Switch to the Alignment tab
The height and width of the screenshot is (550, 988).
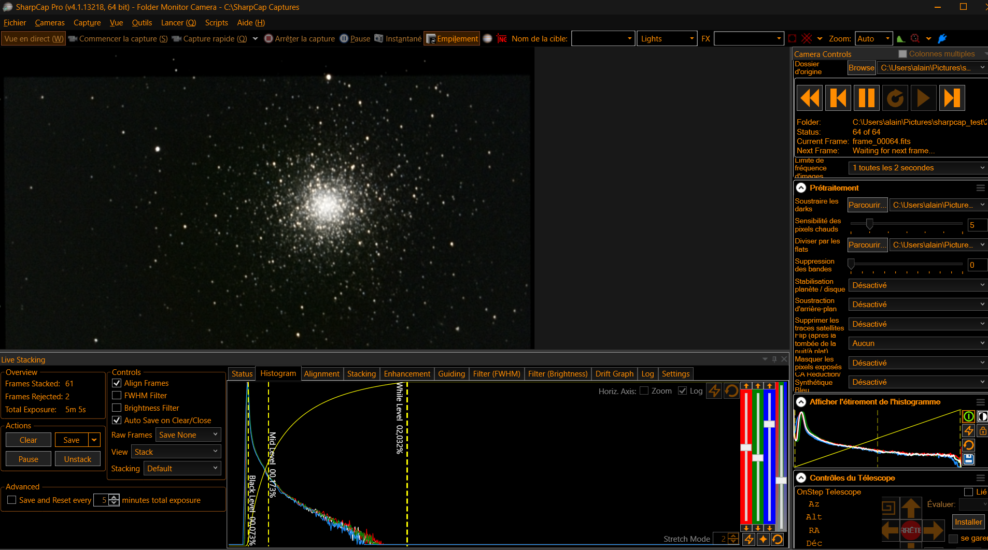(321, 374)
